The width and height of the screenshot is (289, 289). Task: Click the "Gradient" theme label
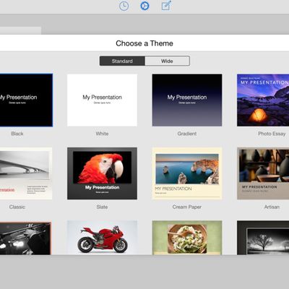coord(187,134)
